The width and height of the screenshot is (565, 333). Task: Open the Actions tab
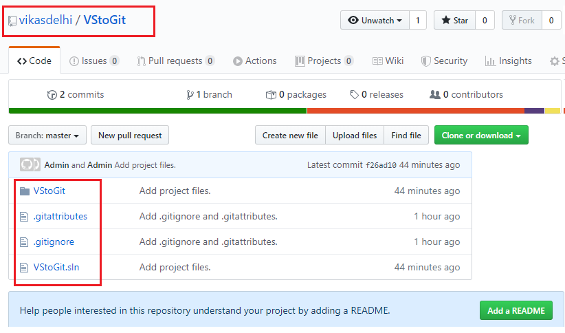255,61
